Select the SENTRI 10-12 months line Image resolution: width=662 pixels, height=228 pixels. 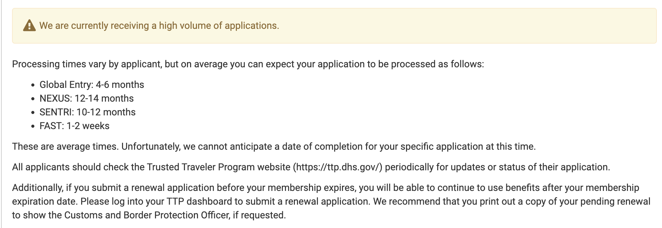[88, 112]
